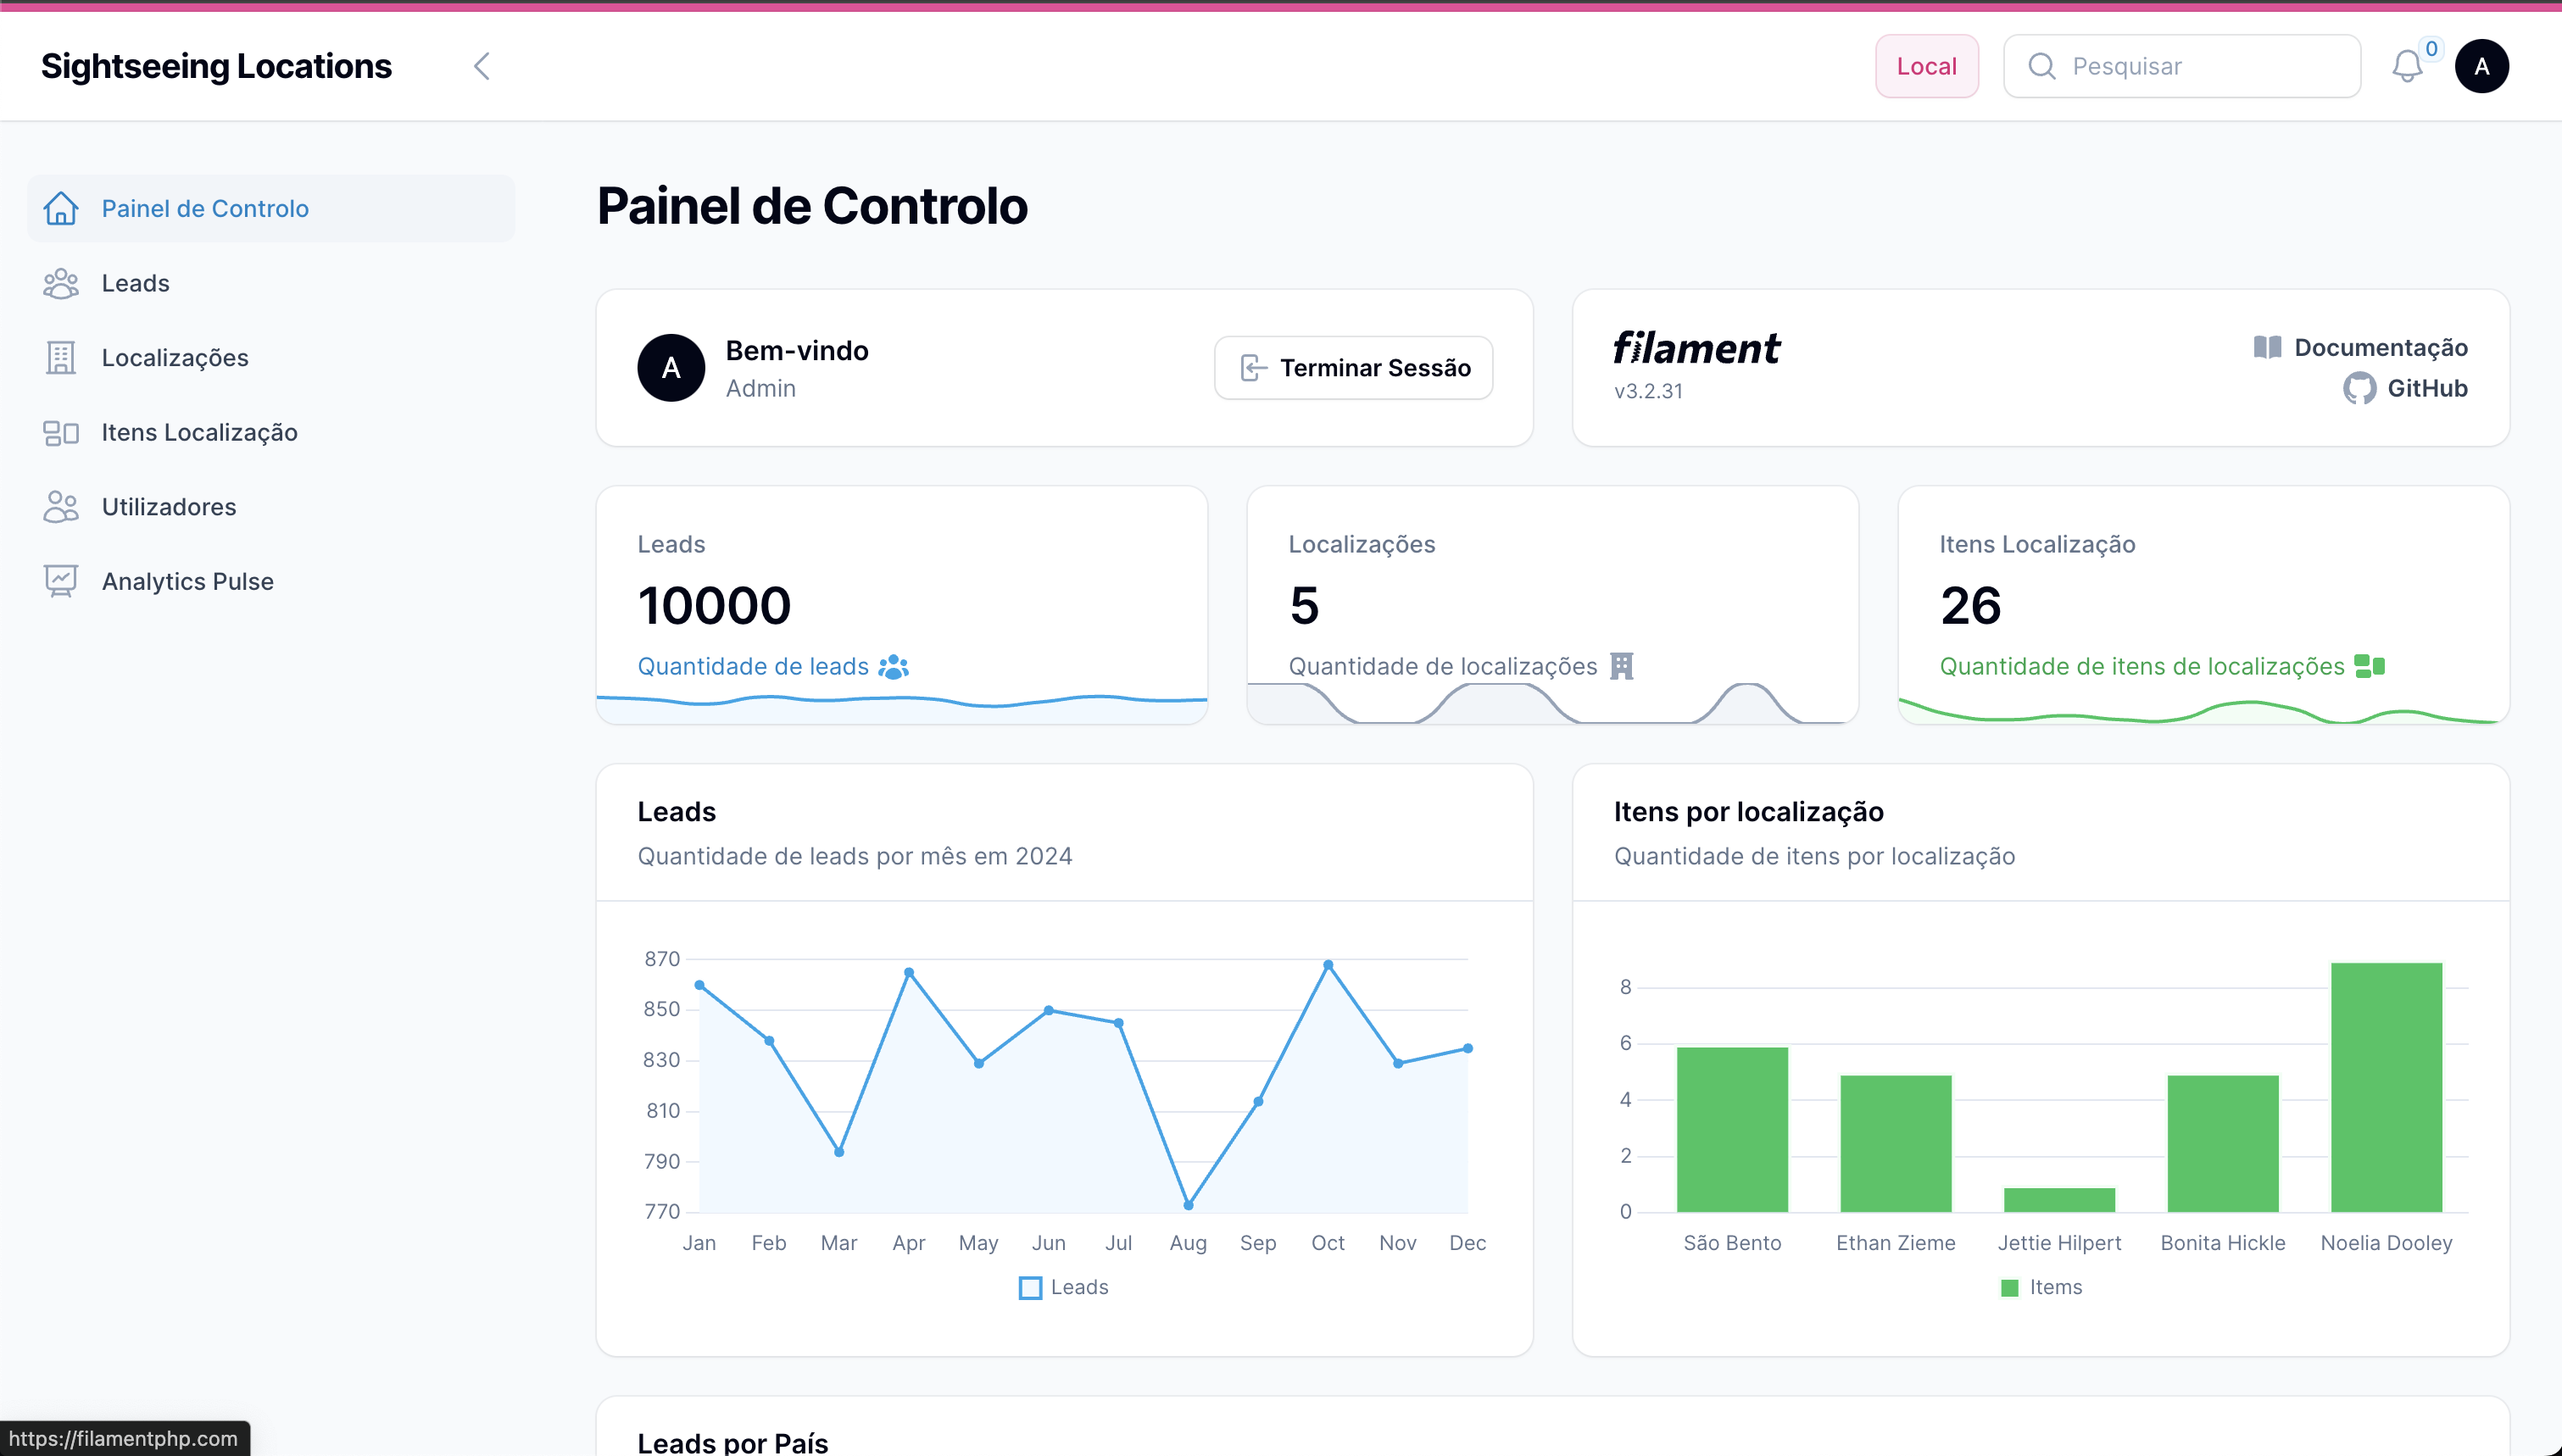Viewport: 2562px width, 1456px height.
Task: Click the Itens Localização sidebar icon
Action: pos(61,432)
